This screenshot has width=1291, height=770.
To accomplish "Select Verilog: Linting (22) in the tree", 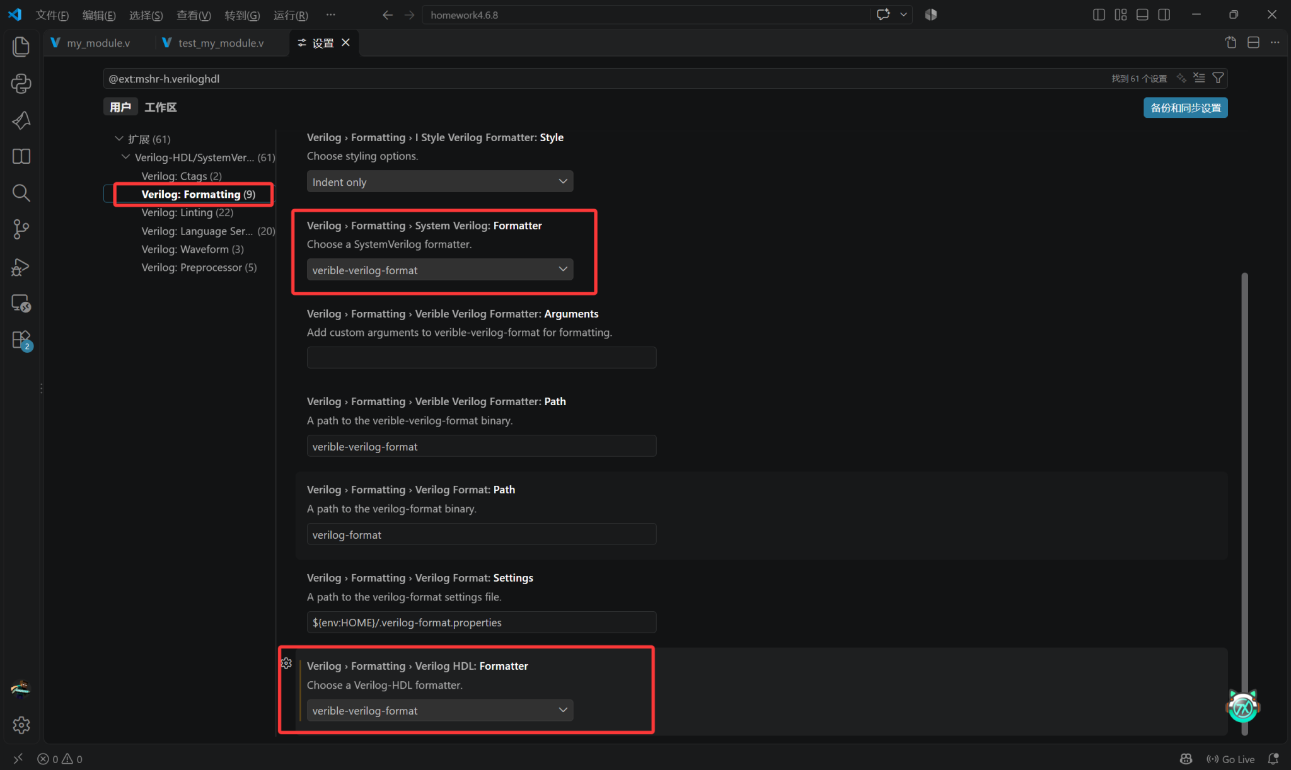I will (187, 212).
